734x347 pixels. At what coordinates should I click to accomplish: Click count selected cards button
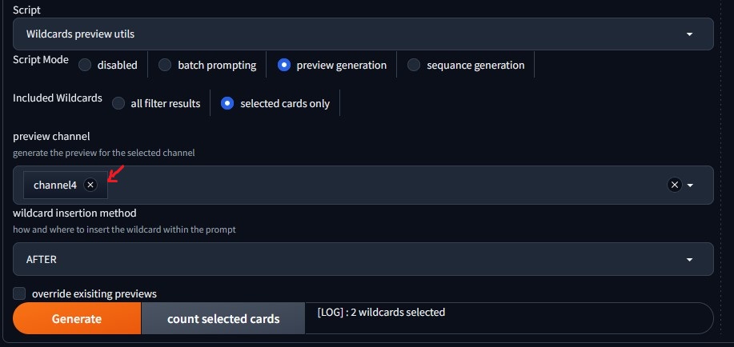[x=223, y=319]
